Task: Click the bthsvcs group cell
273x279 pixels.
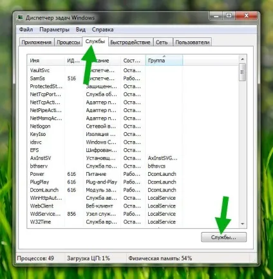Action: pos(156,166)
